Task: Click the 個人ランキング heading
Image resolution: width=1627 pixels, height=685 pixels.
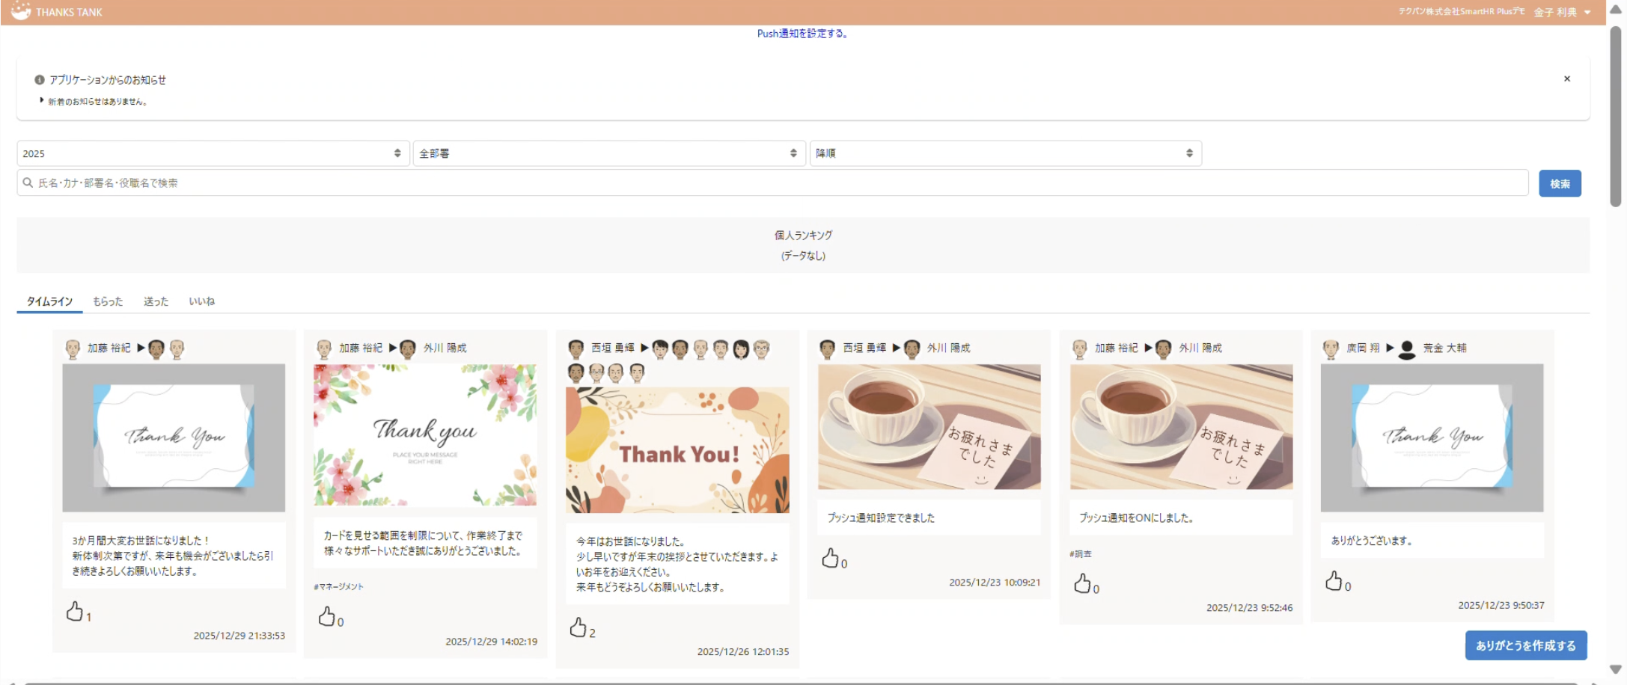Action: point(803,235)
